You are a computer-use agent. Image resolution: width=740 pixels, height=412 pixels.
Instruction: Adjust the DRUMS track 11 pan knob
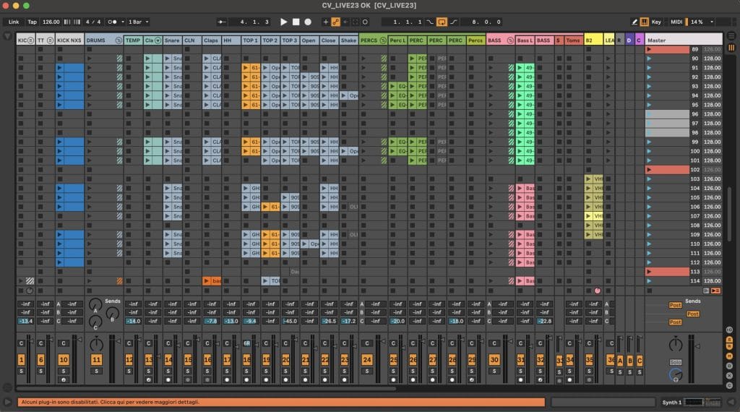[x=96, y=344]
